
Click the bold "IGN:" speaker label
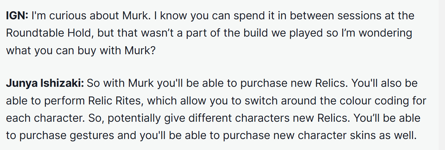click(x=17, y=16)
